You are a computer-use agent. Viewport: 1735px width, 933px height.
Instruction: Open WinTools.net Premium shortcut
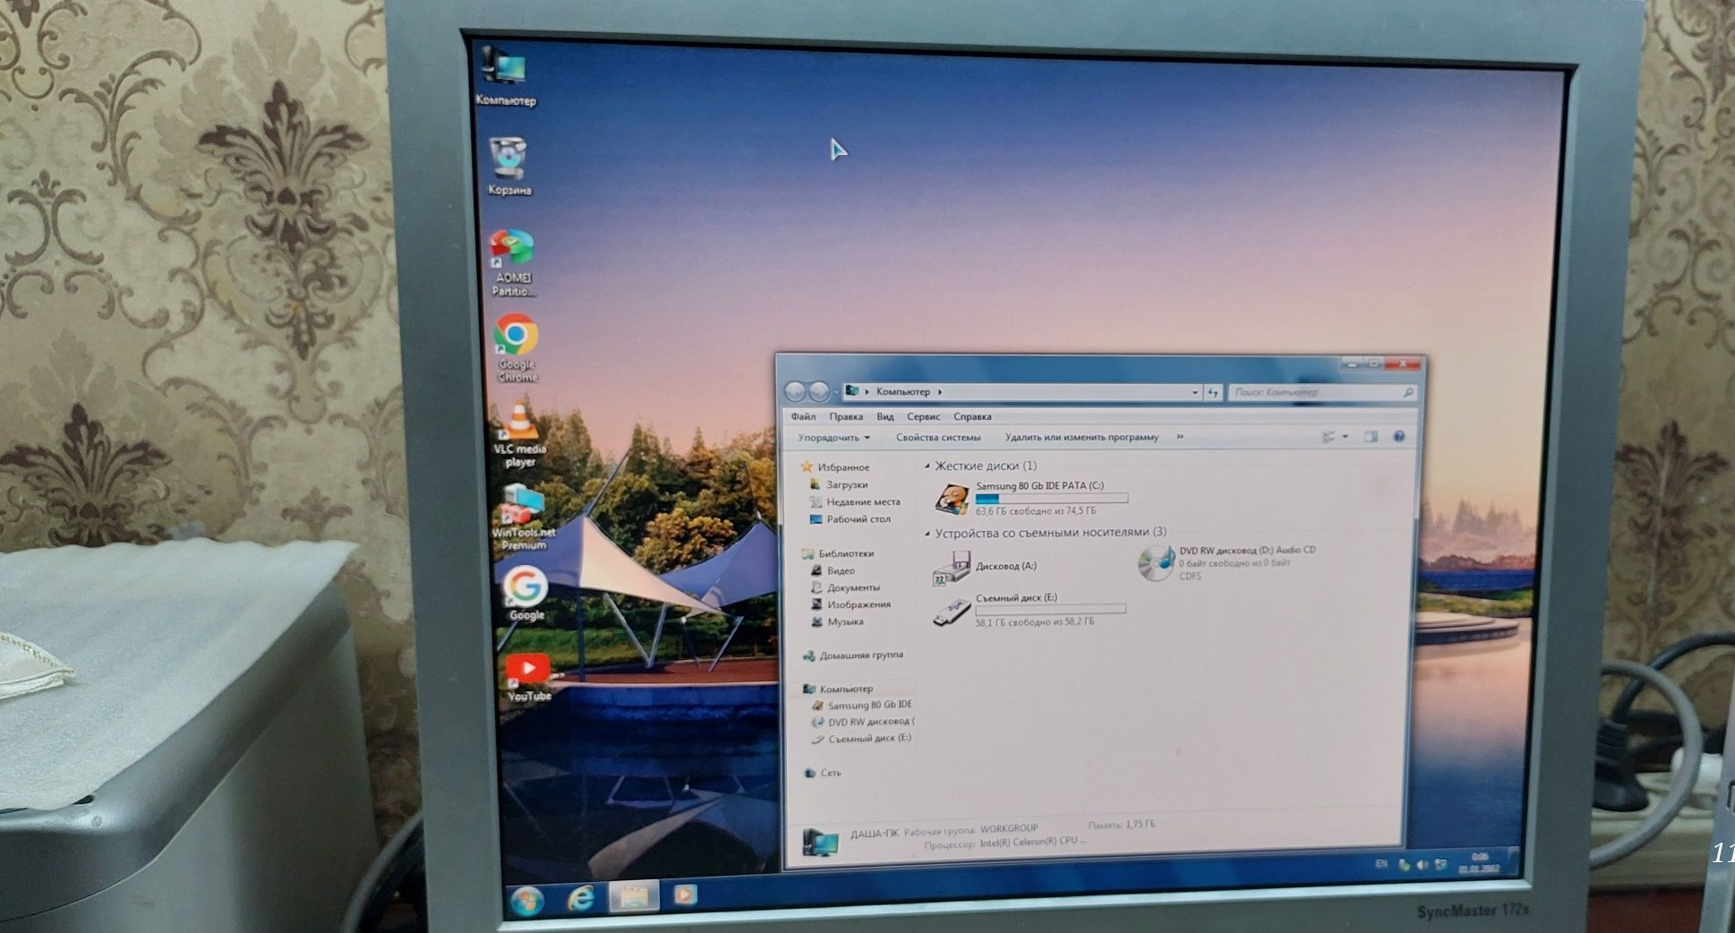pos(523,517)
